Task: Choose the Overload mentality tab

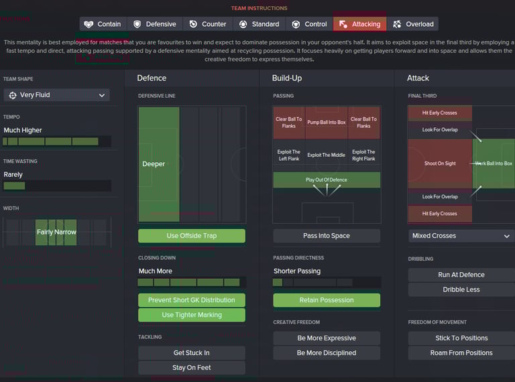Action: pos(412,24)
